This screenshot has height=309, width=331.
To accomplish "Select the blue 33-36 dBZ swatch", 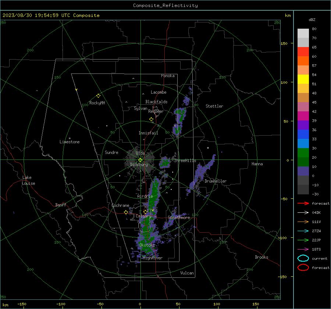I will coord(303,134).
